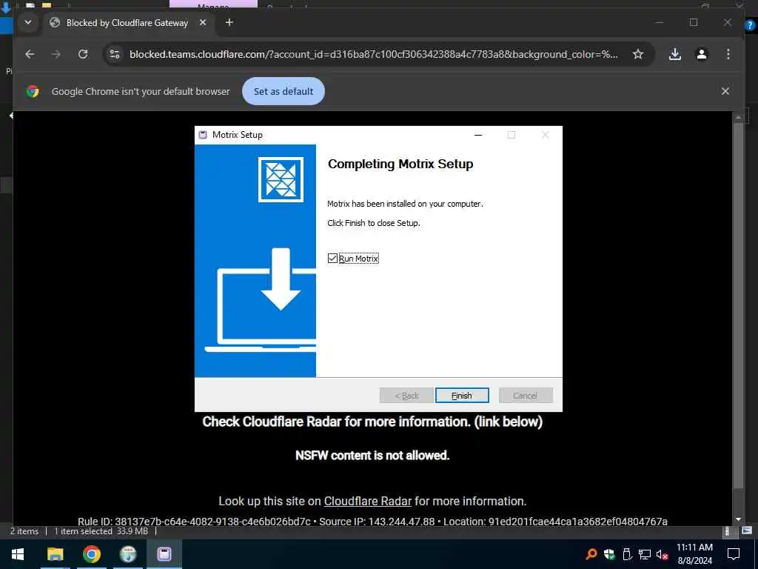Open File Explorer from the taskbar
Screen dimensions: 758x569
[x=55, y=554]
